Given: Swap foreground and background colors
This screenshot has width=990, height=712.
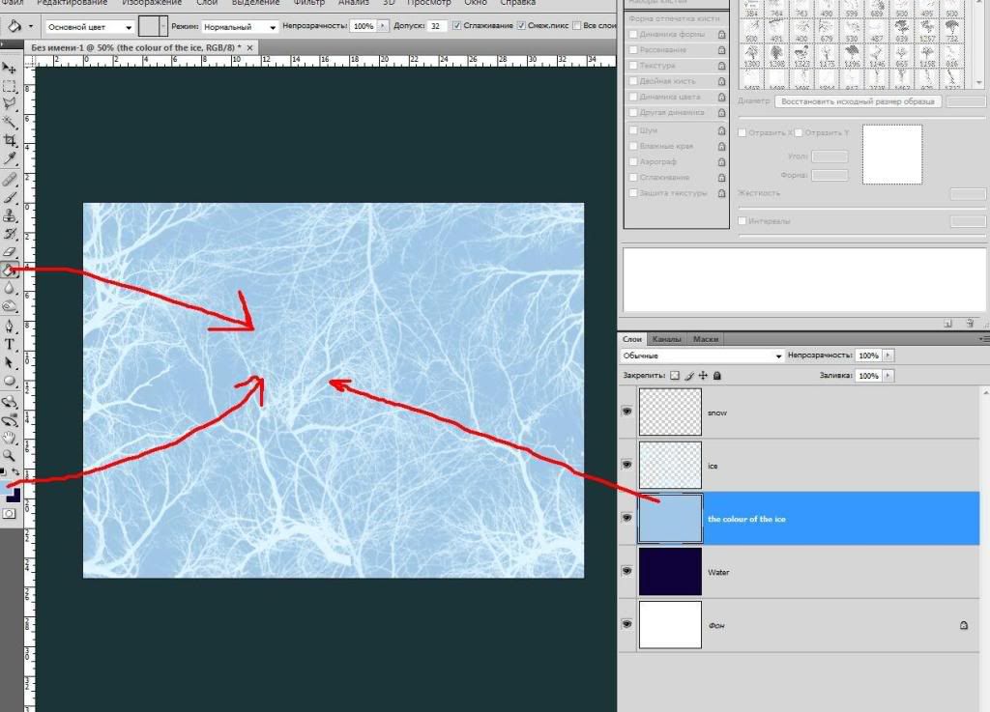Looking at the screenshot, I should click(x=15, y=471).
